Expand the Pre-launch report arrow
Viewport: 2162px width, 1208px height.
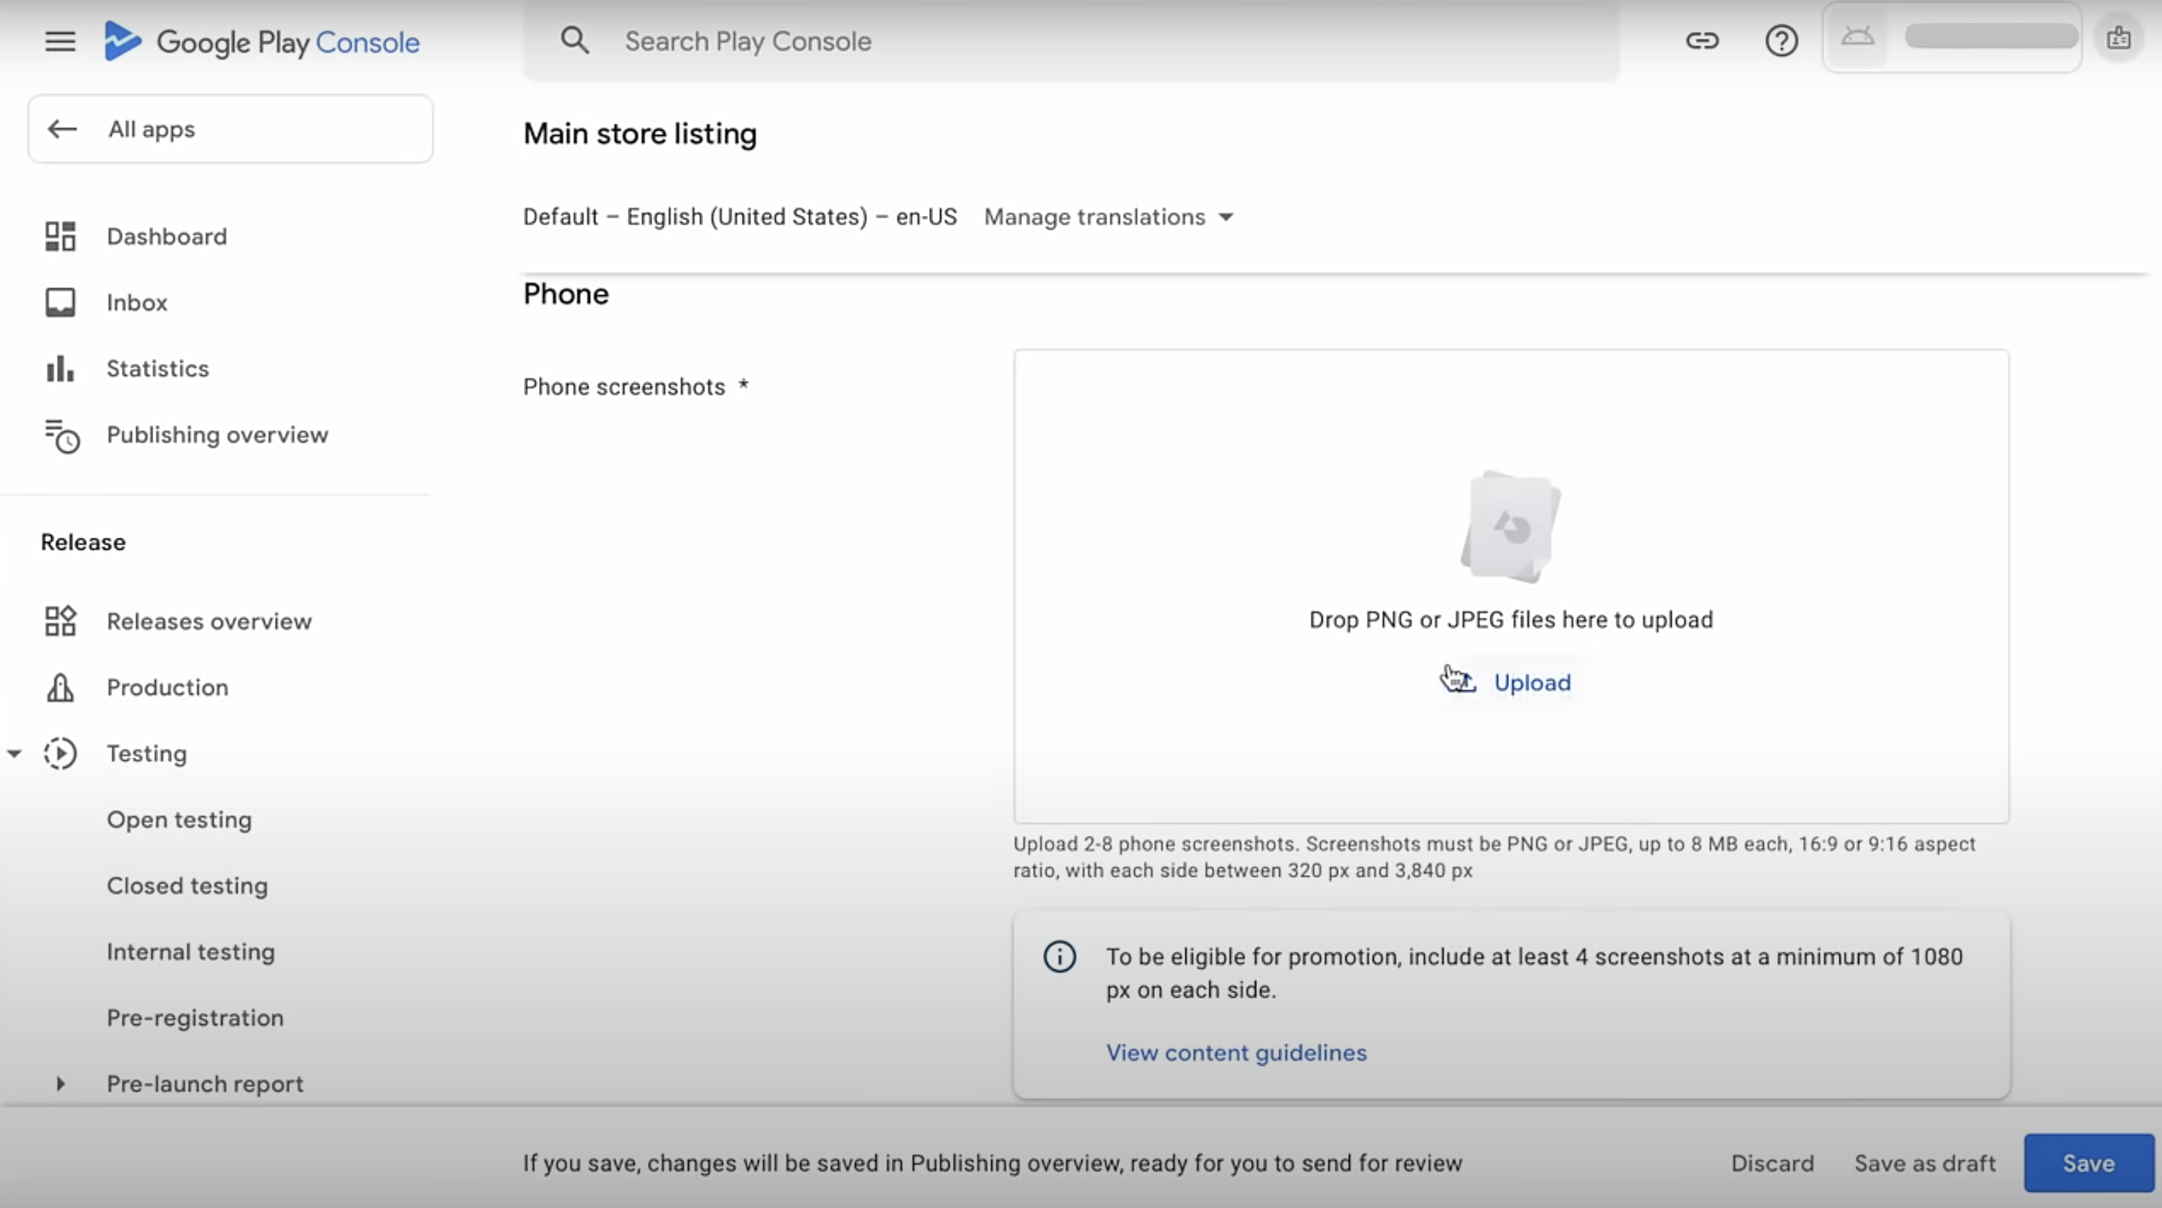tap(60, 1084)
